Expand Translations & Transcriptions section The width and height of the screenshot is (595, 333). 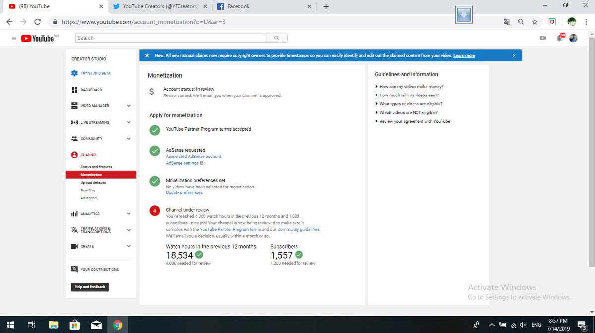pyautogui.click(x=129, y=230)
